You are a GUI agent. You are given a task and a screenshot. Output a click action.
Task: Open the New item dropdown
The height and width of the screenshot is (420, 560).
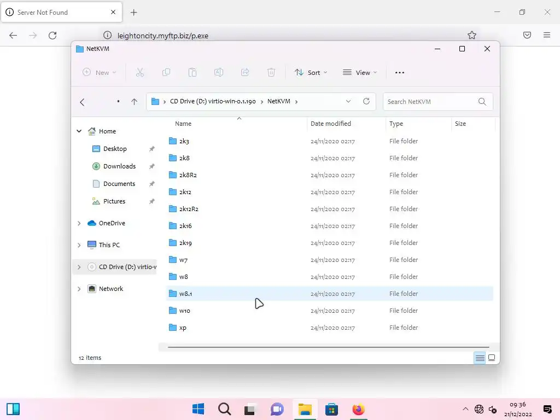(x=100, y=73)
